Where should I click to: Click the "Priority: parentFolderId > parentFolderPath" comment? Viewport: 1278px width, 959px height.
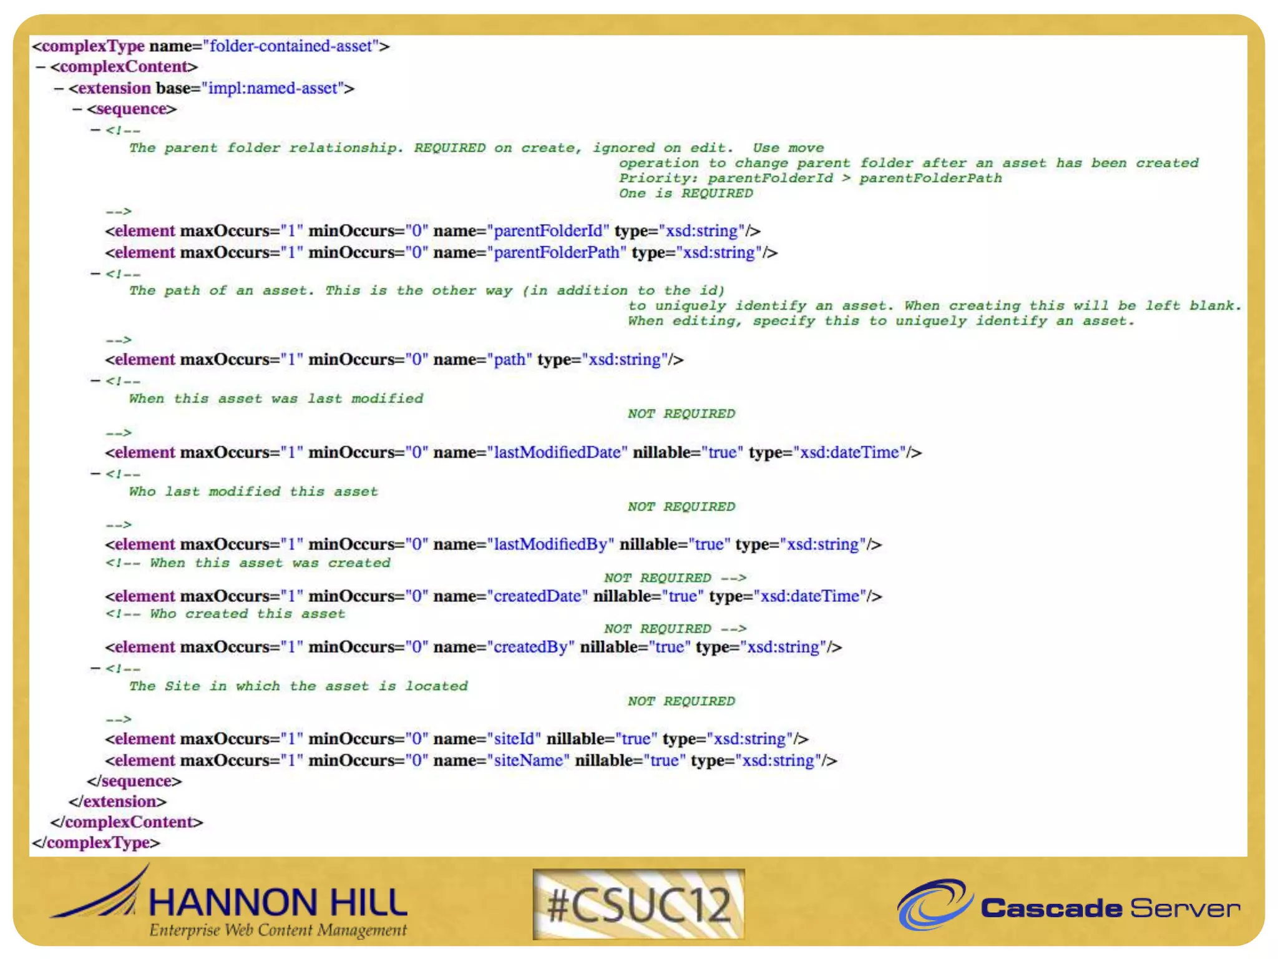pyautogui.click(x=810, y=179)
